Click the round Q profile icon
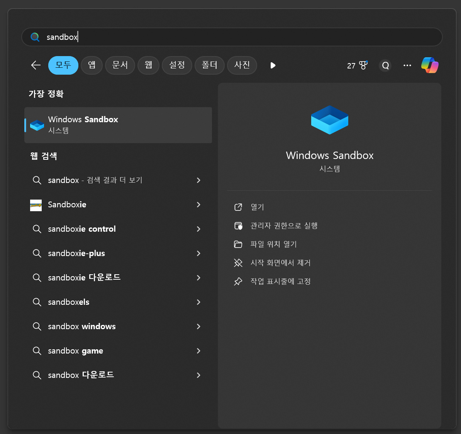461x434 pixels. 385,65
